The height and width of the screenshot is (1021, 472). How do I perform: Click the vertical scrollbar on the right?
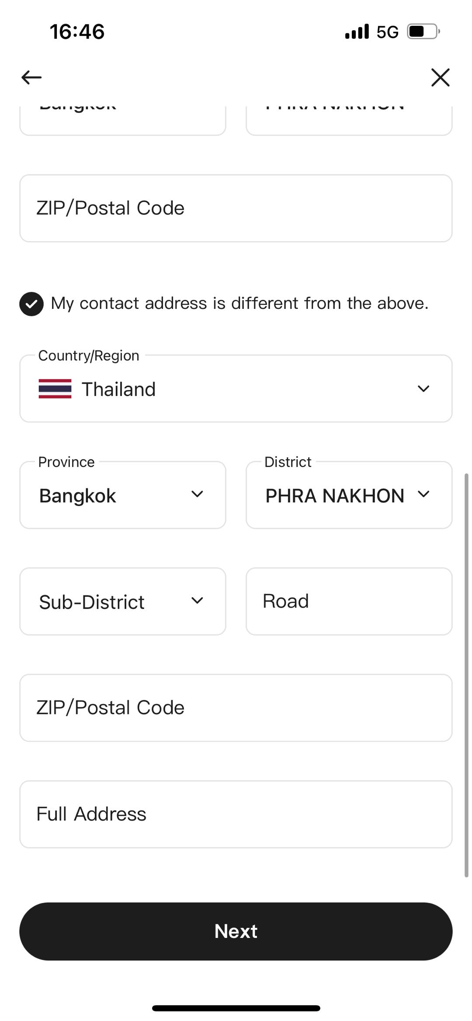click(x=466, y=675)
